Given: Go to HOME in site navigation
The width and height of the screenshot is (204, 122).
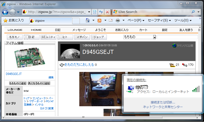Looking at the screenshot, I should (x=36, y=30).
